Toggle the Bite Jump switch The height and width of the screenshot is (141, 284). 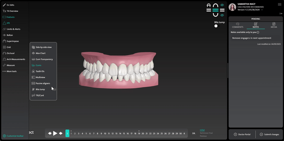217,26
